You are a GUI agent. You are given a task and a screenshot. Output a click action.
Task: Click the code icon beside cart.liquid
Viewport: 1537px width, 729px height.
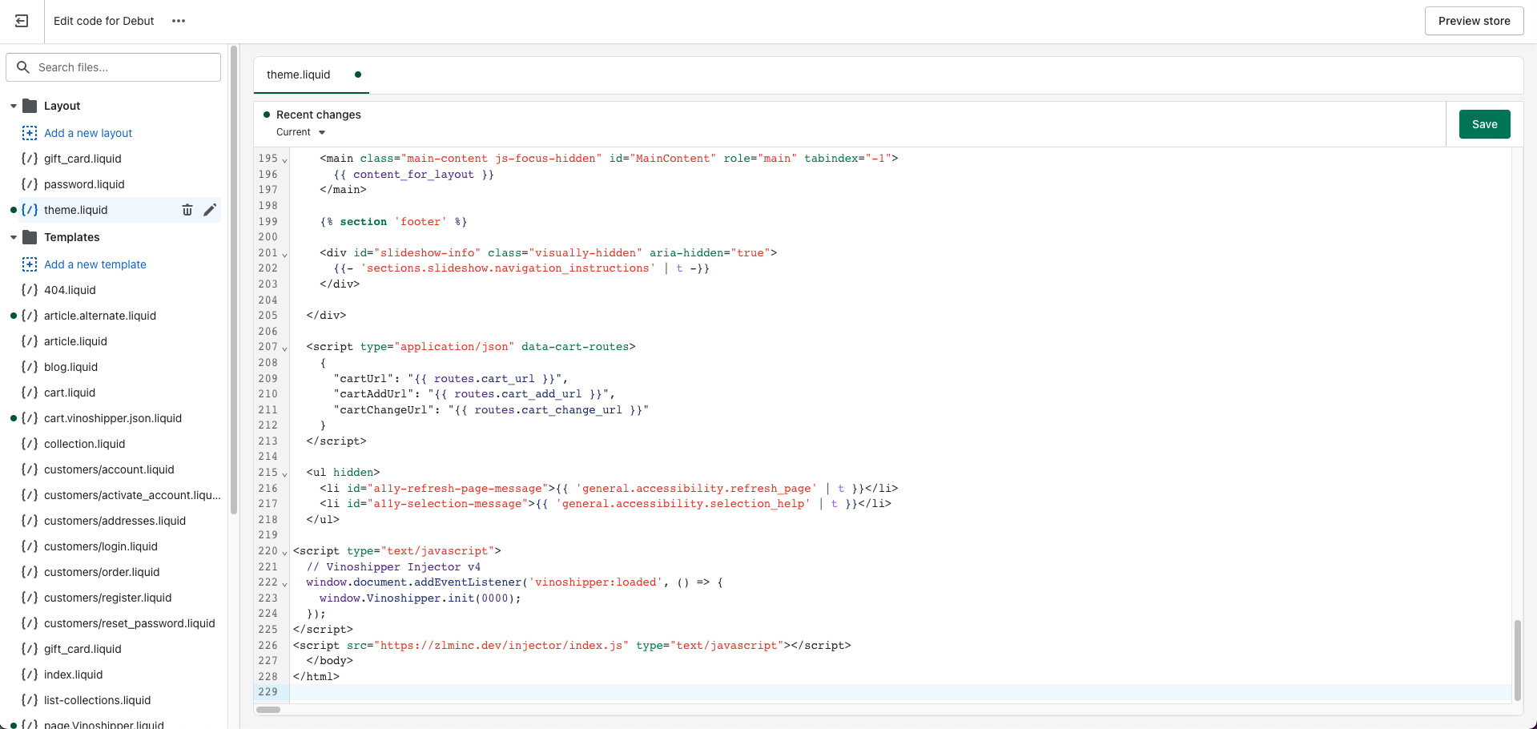[x=30, y=393]
